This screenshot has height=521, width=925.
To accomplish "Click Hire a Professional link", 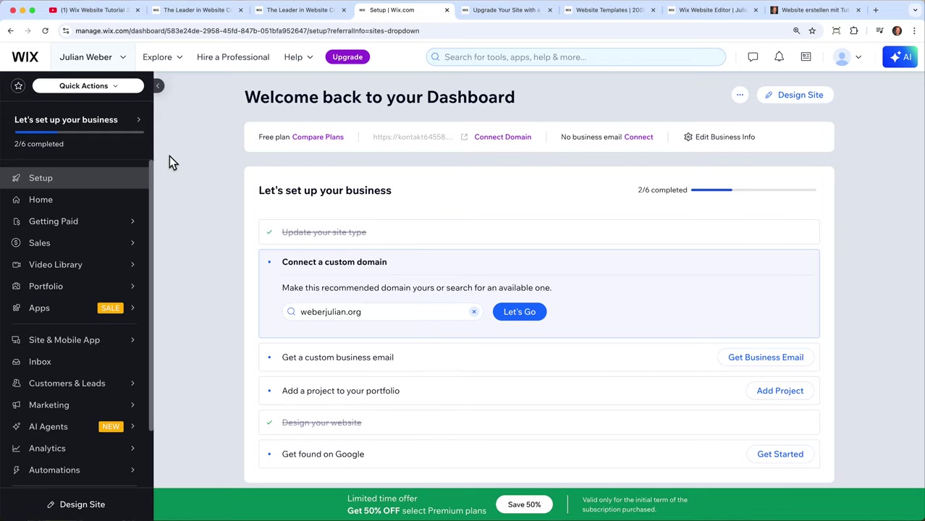I will pos(233,57).
